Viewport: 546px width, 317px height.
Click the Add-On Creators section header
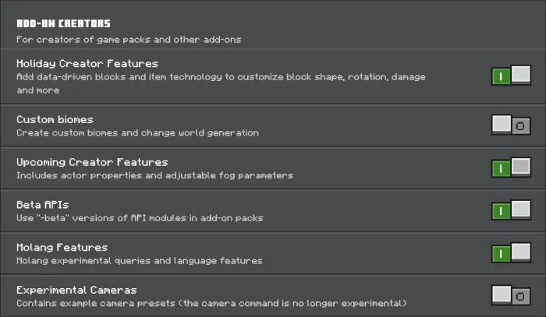(63, 23)
